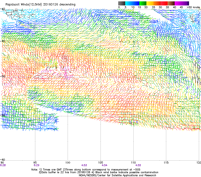
Task: Click the -50 latitude axis label
Action: (2, 76)
